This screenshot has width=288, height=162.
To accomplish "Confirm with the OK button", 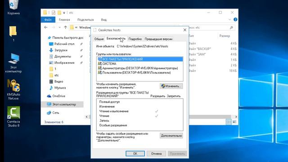I will click(x=135, y=153).
